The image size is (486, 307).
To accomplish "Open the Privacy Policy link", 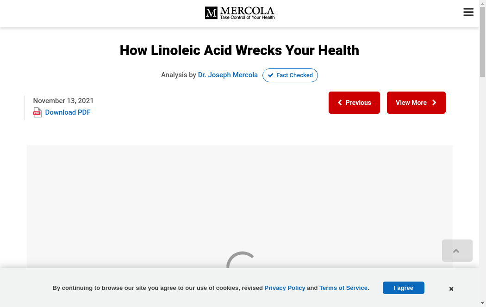I will 285,288.
